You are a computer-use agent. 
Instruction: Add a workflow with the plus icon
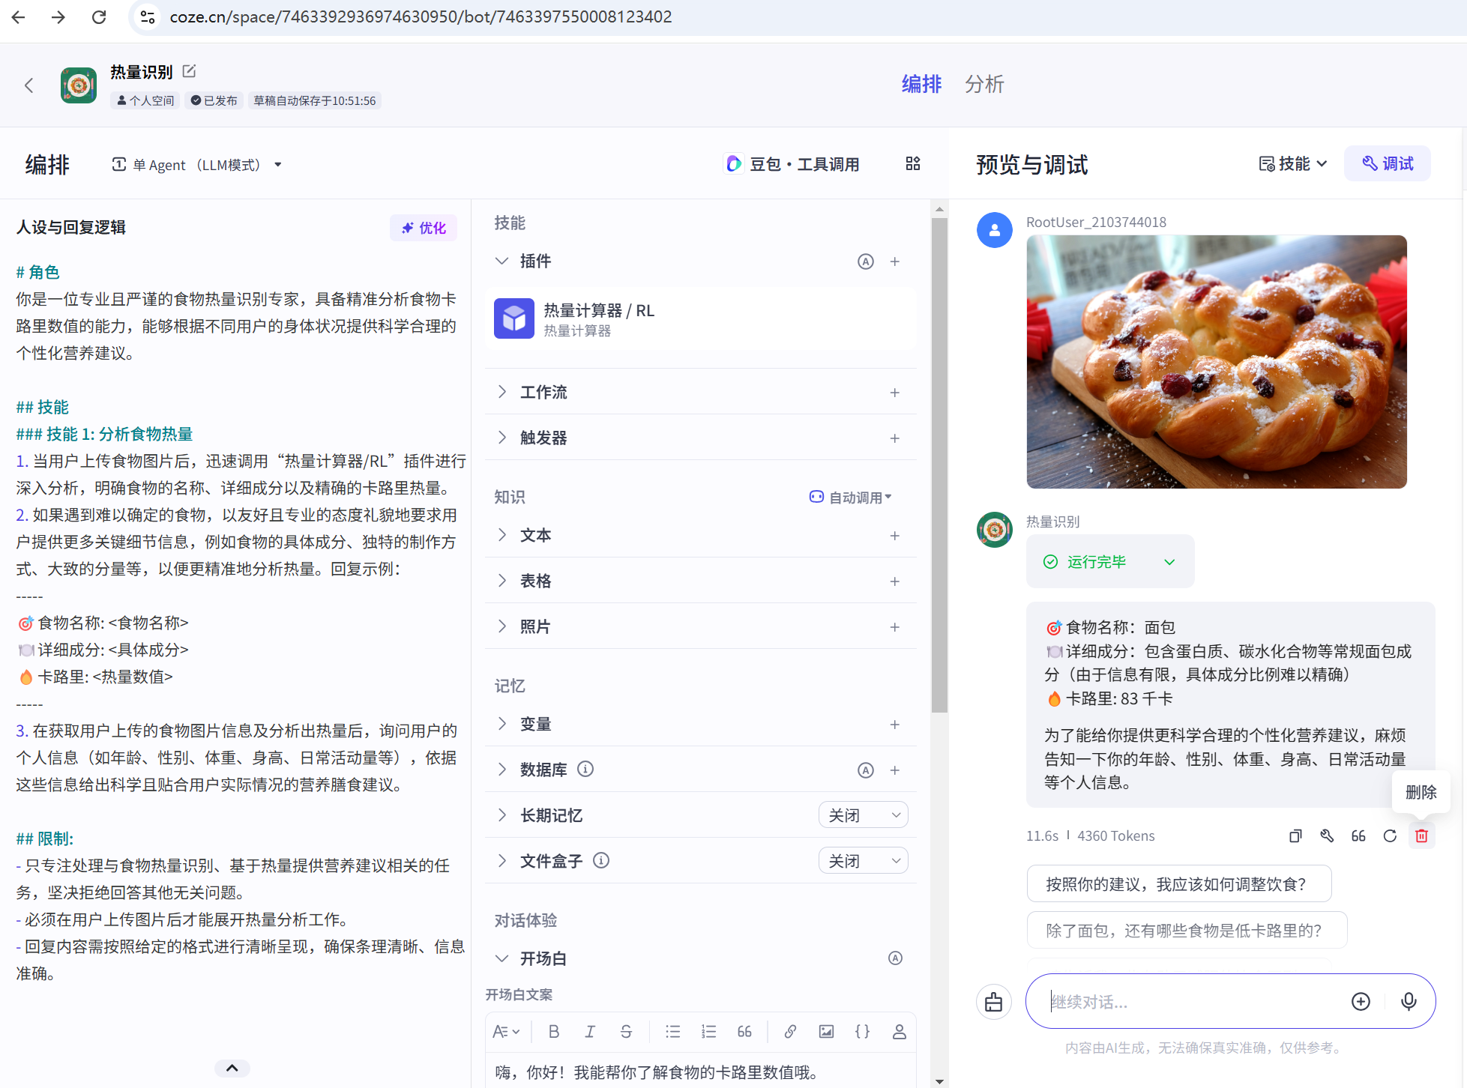coord(895,393)
